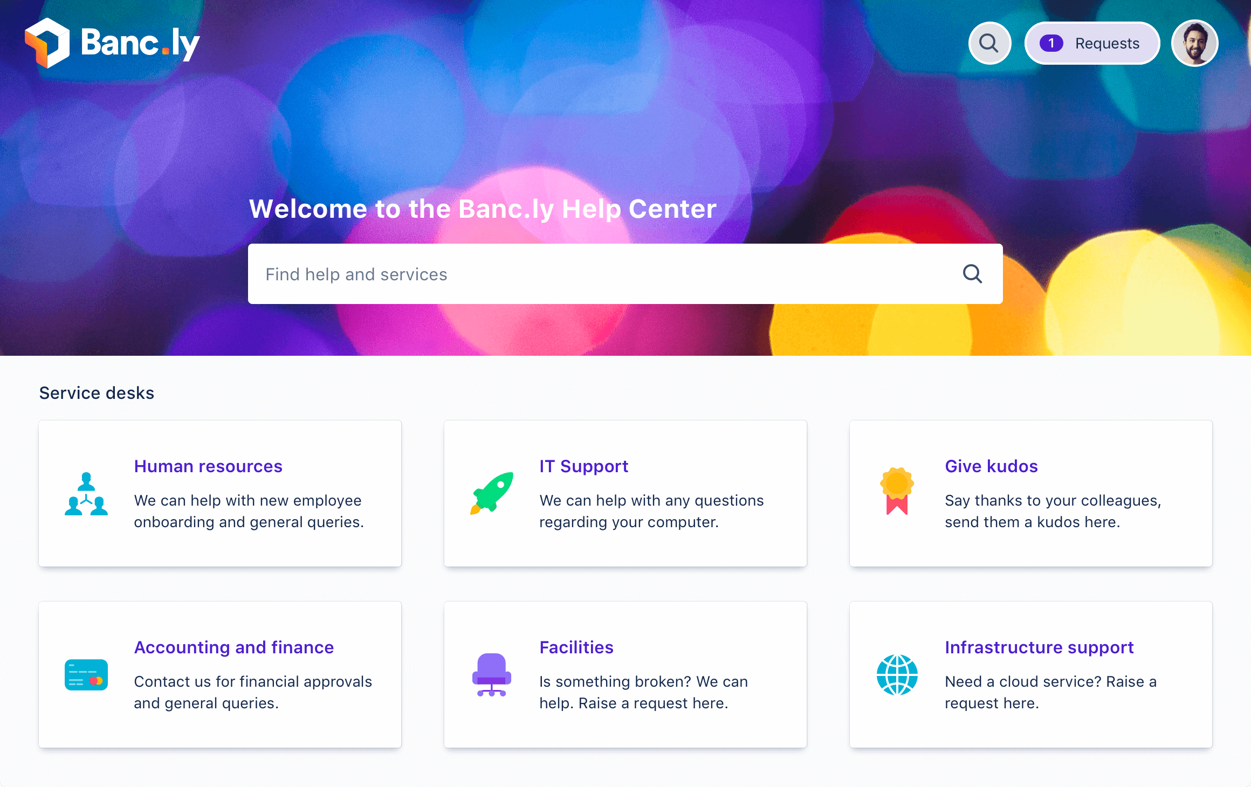Image resolution: width=1251 pixels, height=787 pixels.
Task: Click the Banc.ly logo
Action: 112,43
